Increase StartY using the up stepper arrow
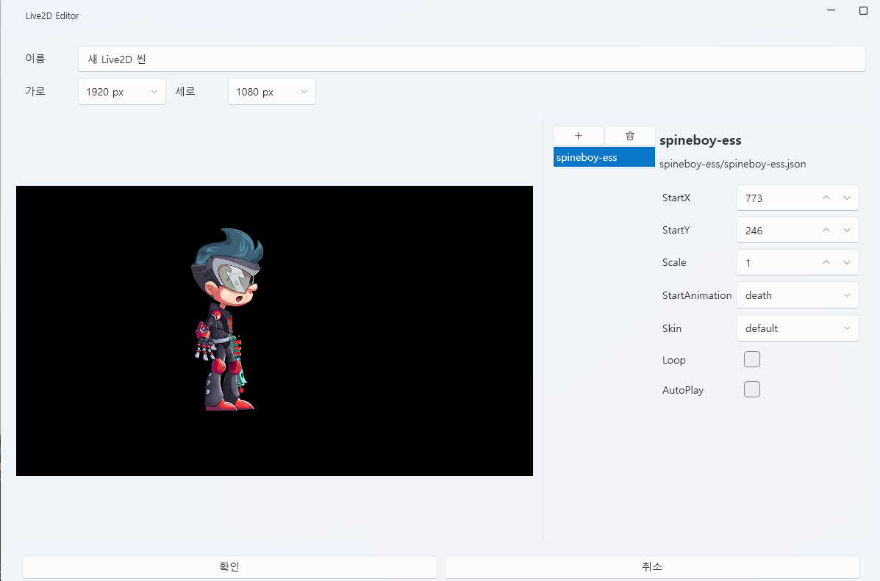This screenshot has width=880, height=581. [826, 229]
